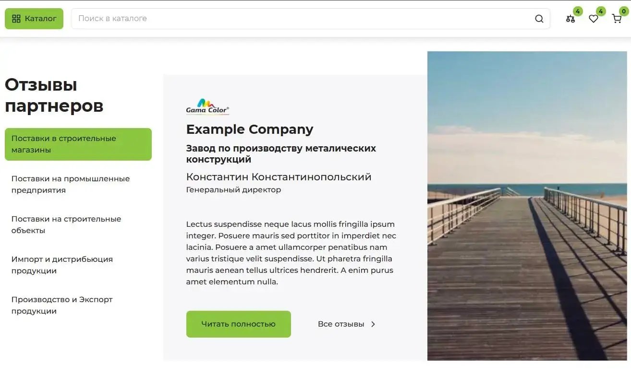Open the favorites heart icon
This screenshot has width=631, height=375.
coord(594,19)
